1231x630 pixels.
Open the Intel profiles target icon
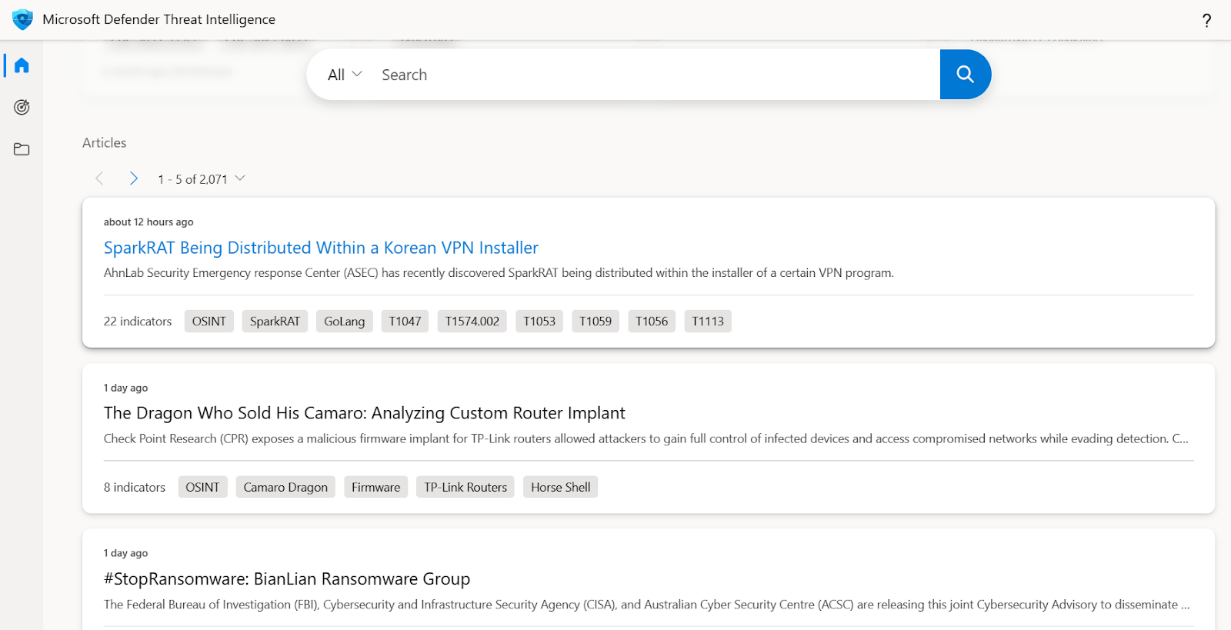pos(22,107)
